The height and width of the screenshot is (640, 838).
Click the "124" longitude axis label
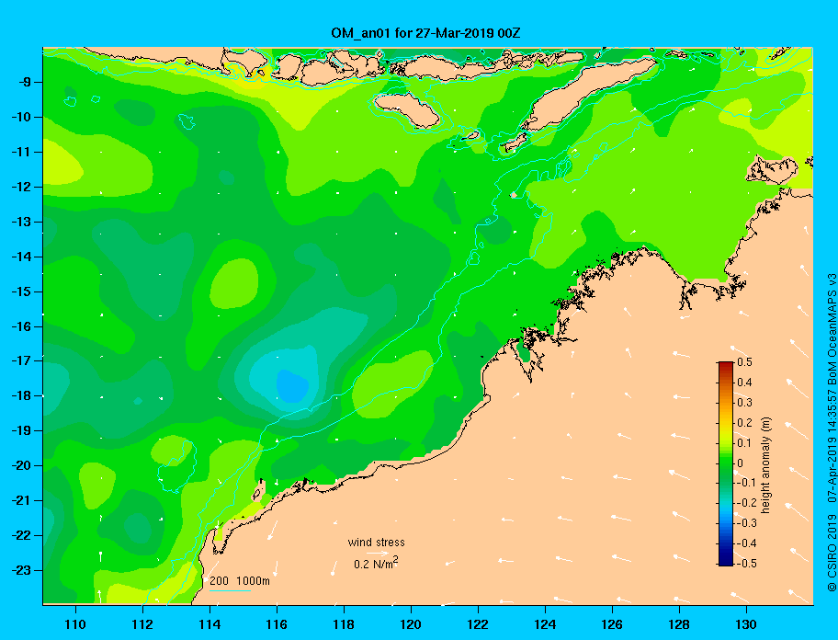pos(545,624)
